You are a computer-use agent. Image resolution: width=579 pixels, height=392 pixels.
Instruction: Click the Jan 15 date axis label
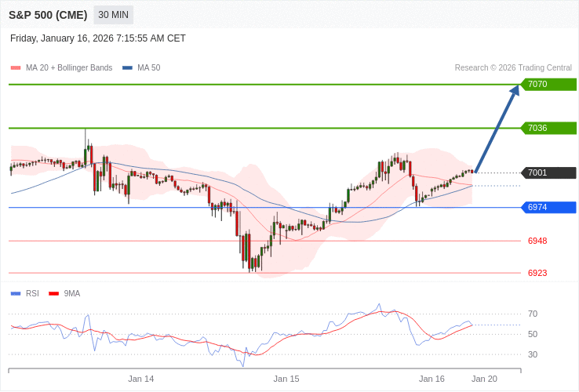(286, 379)
